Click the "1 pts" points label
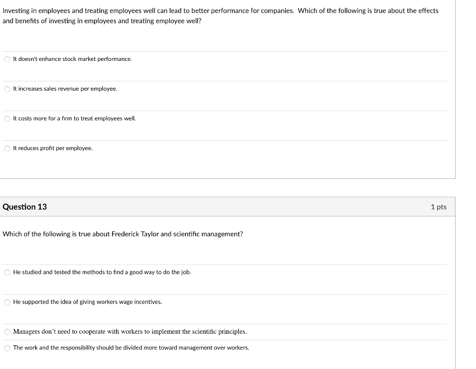This screenshot has height=369, width=476. 438,207
